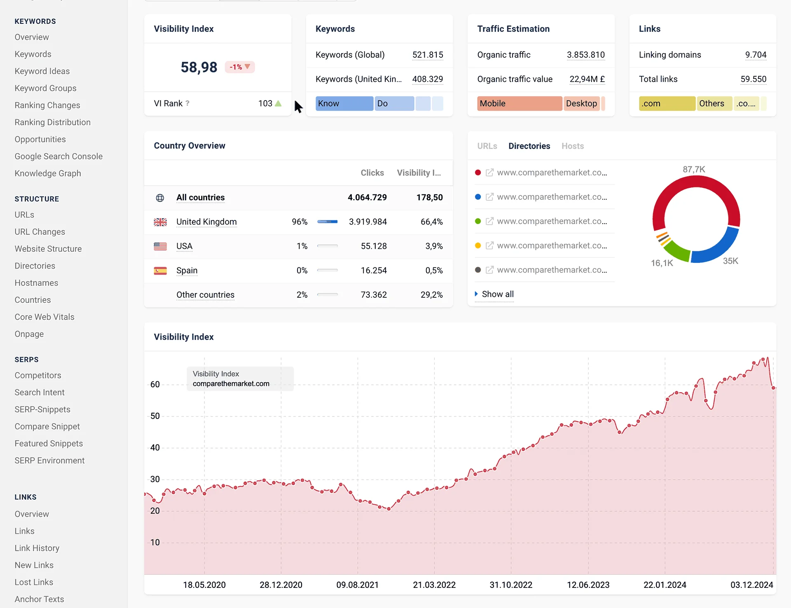The width and height of the screenshot is (791, 608).
Task: Open Opportunities in the sidebar
Action: [40, 139]
